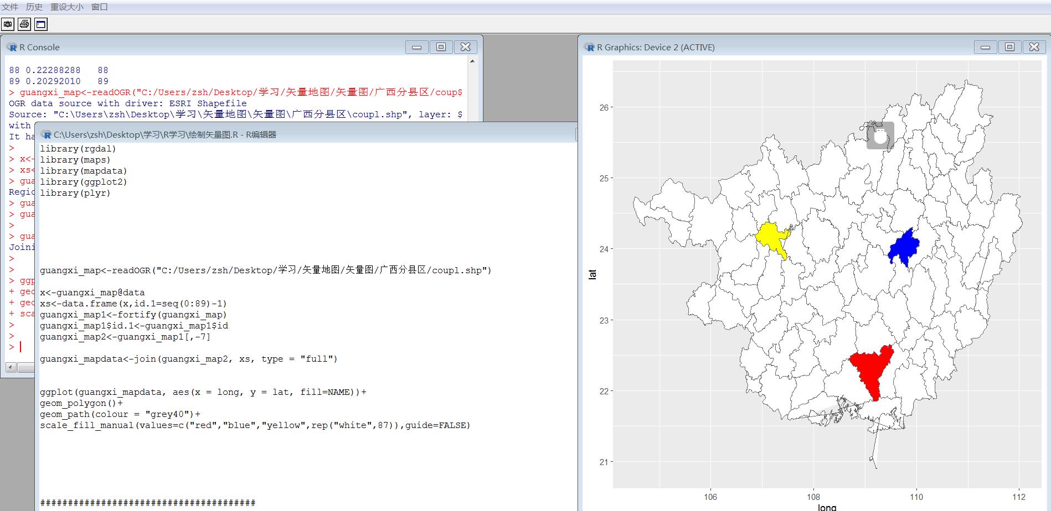This screenshot has width=1051, height=511.
Task: Click the x<-guangxi_map@data line
Action: (x=92, y=293)
